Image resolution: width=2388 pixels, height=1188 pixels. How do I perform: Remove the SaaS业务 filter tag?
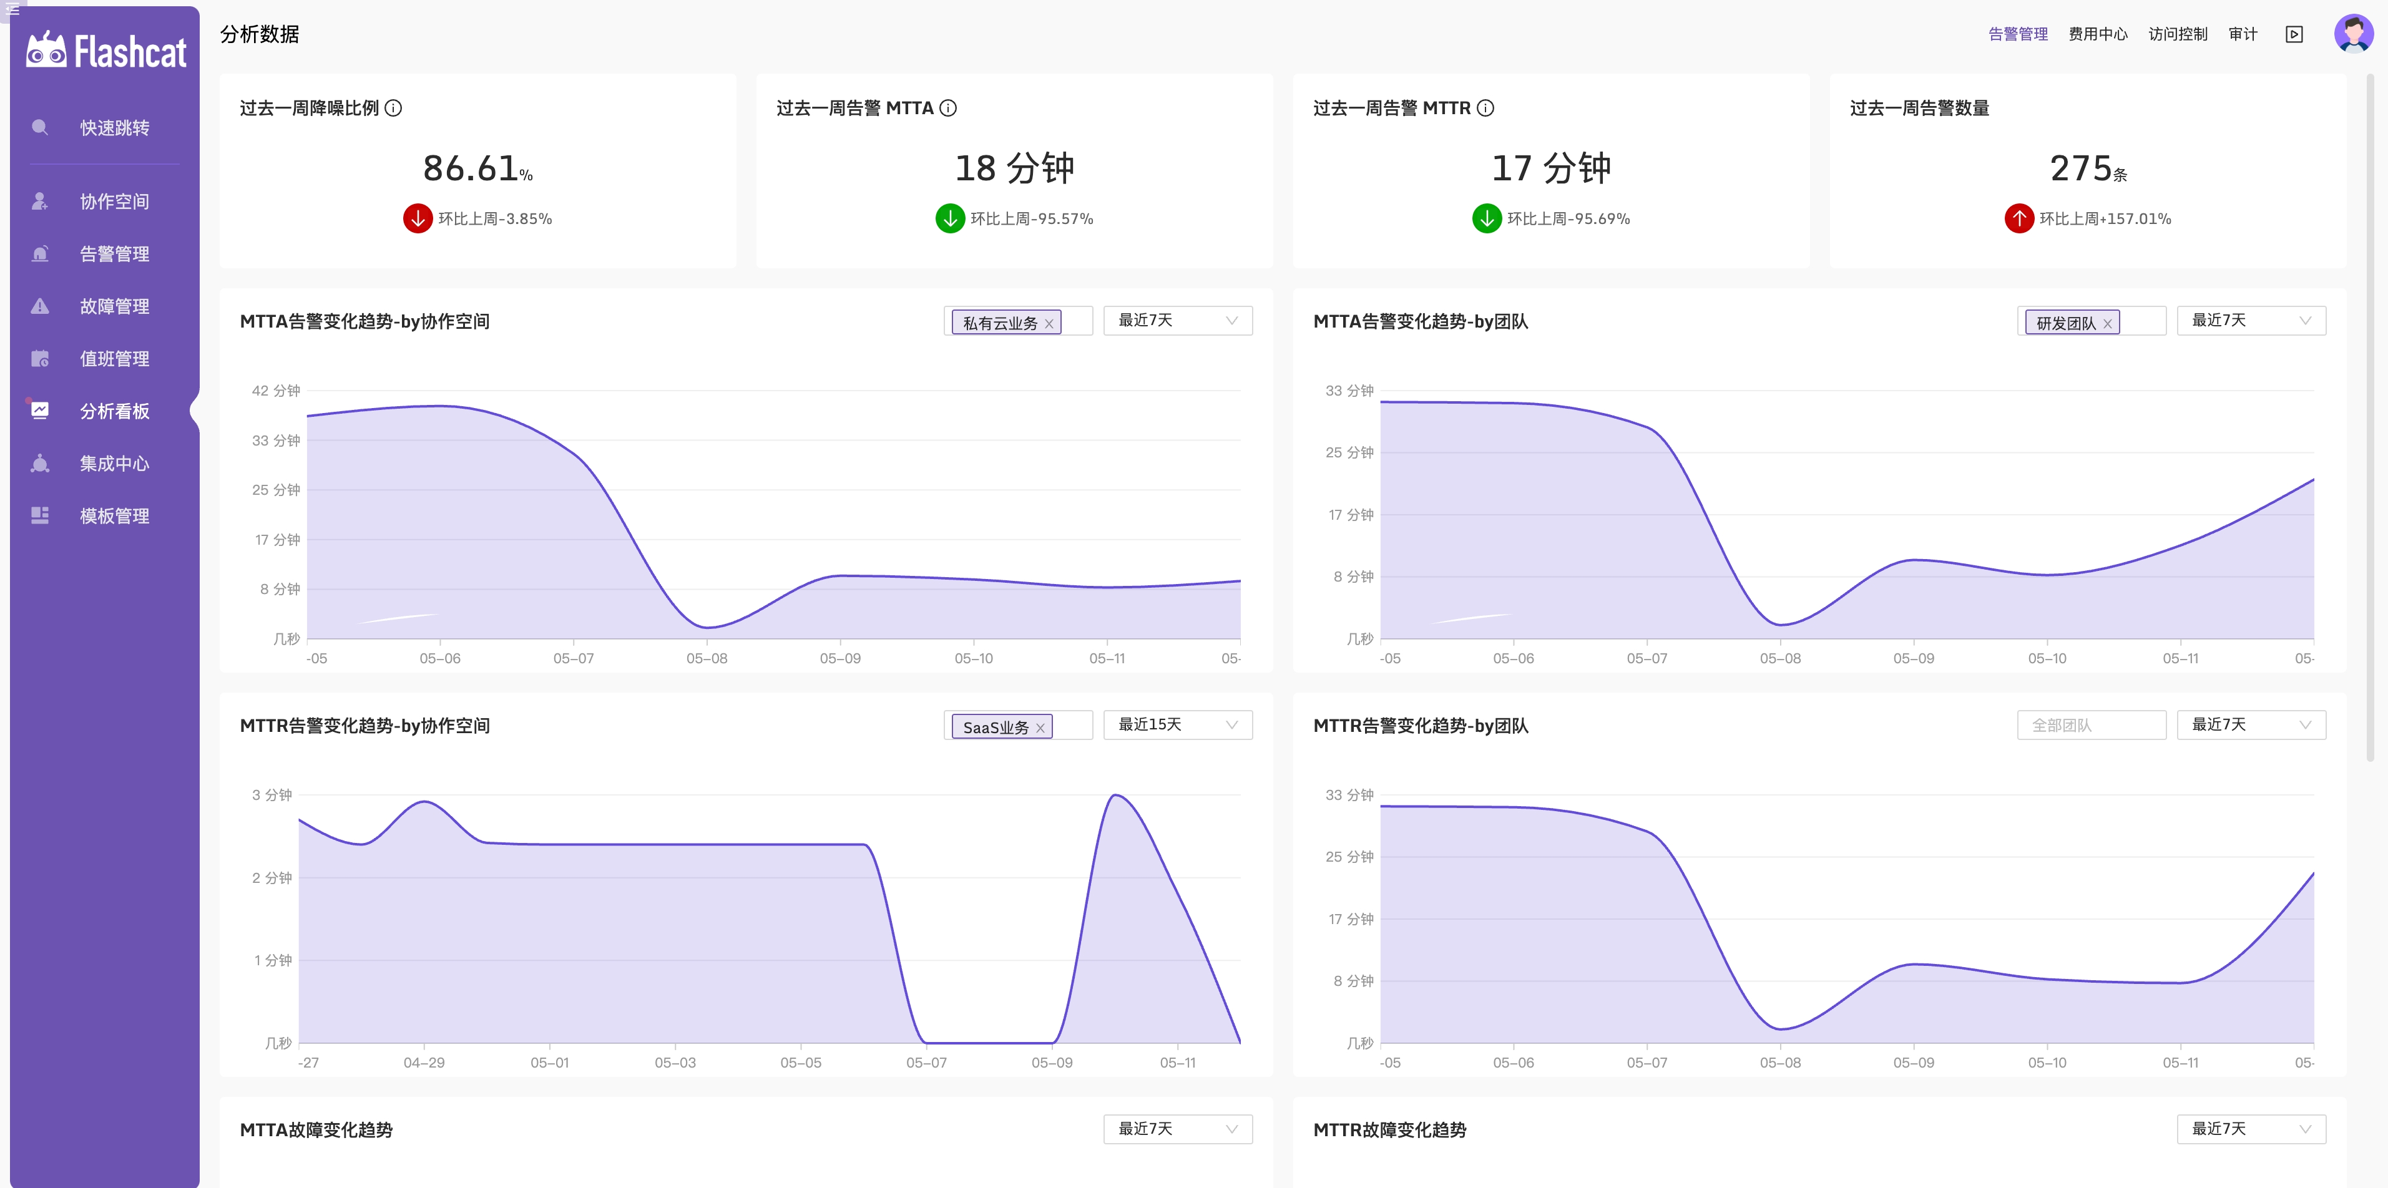point(1040,728)
